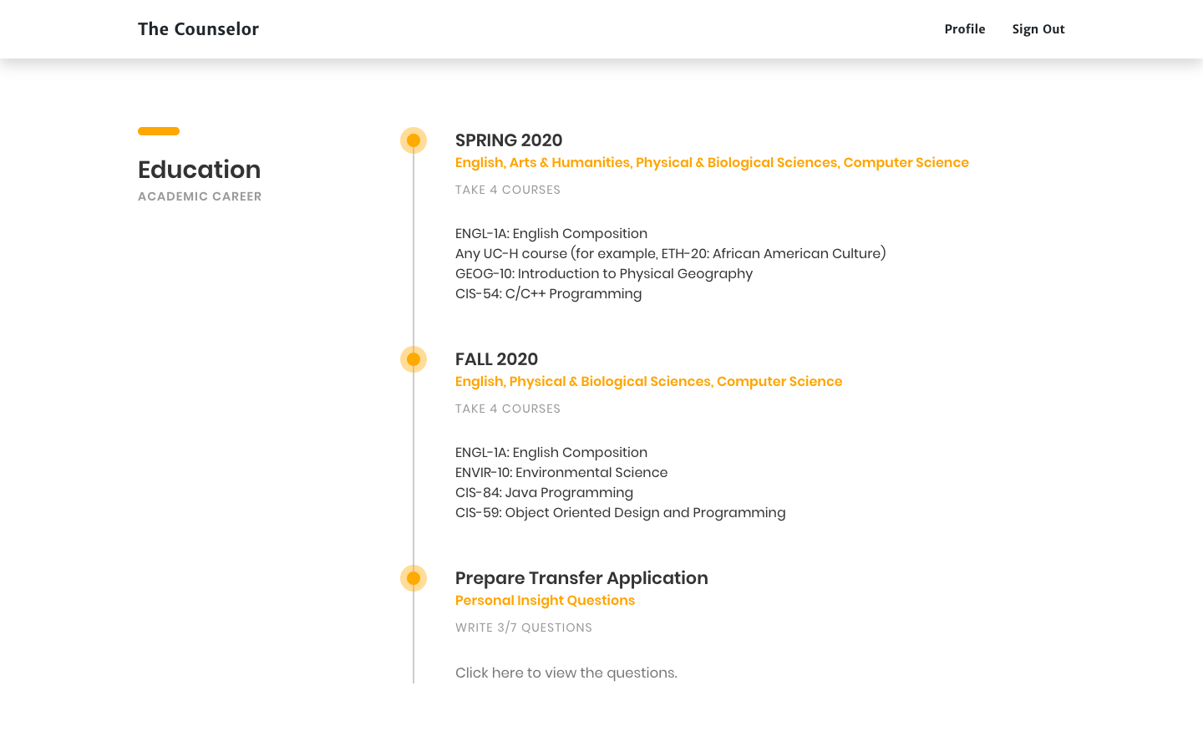This screenshot has height=752, width=1203.
Task: Click the SPRING 2020 heading
Action: point(509,140)
